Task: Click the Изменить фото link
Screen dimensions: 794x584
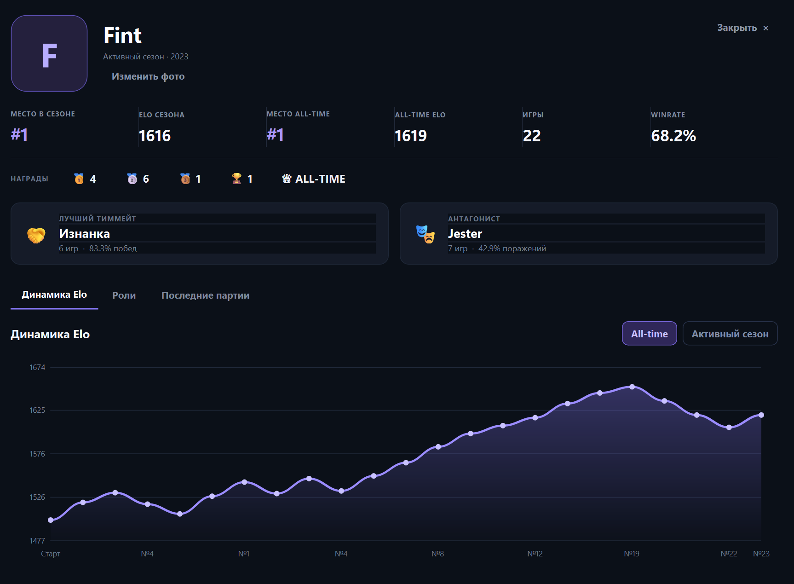Action: point(148,76)
